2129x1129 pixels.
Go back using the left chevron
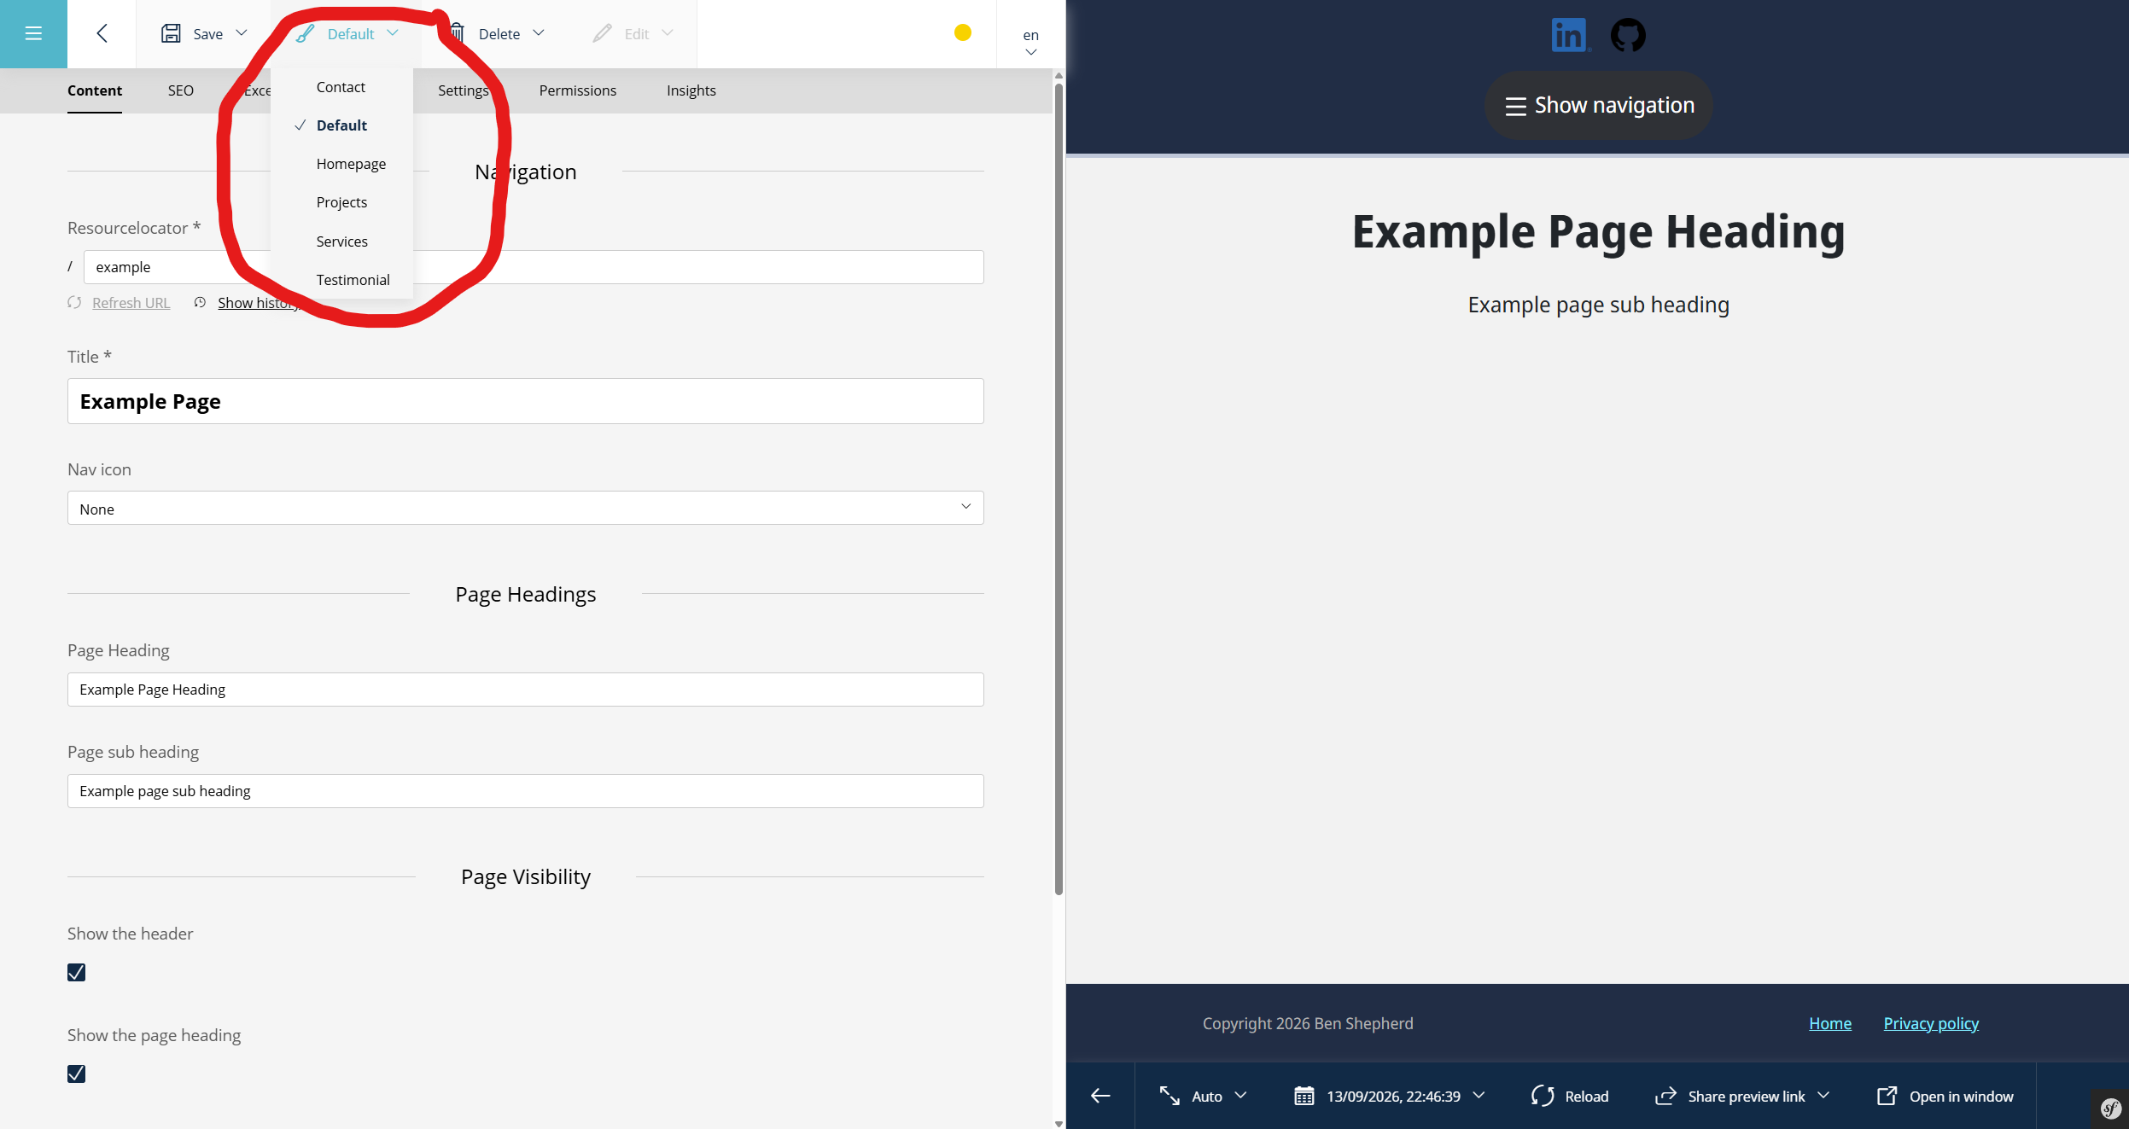coord(102,33)
